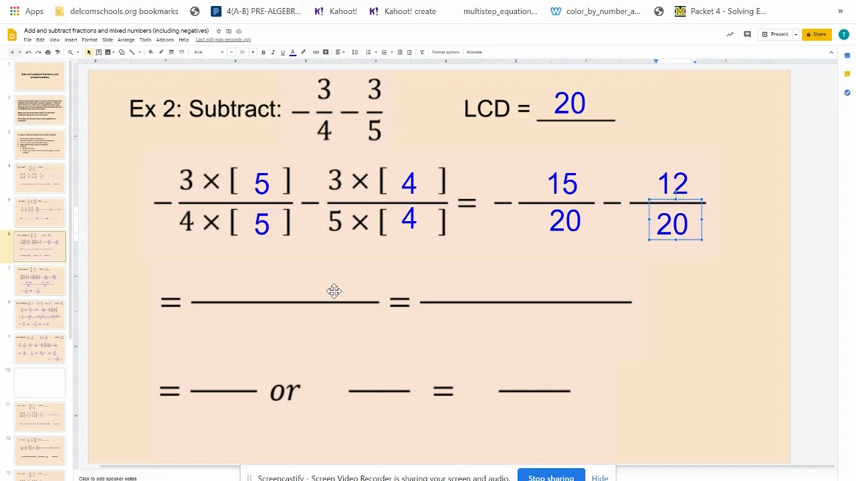Open the insert image dropdown arrow
This screenshot has height=481, width=856.
coord(114,52)
